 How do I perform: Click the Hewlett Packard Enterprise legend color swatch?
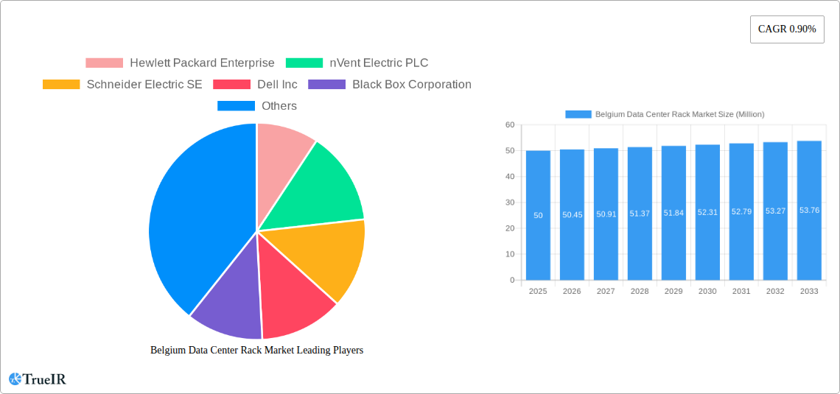[x=105, y=63]
